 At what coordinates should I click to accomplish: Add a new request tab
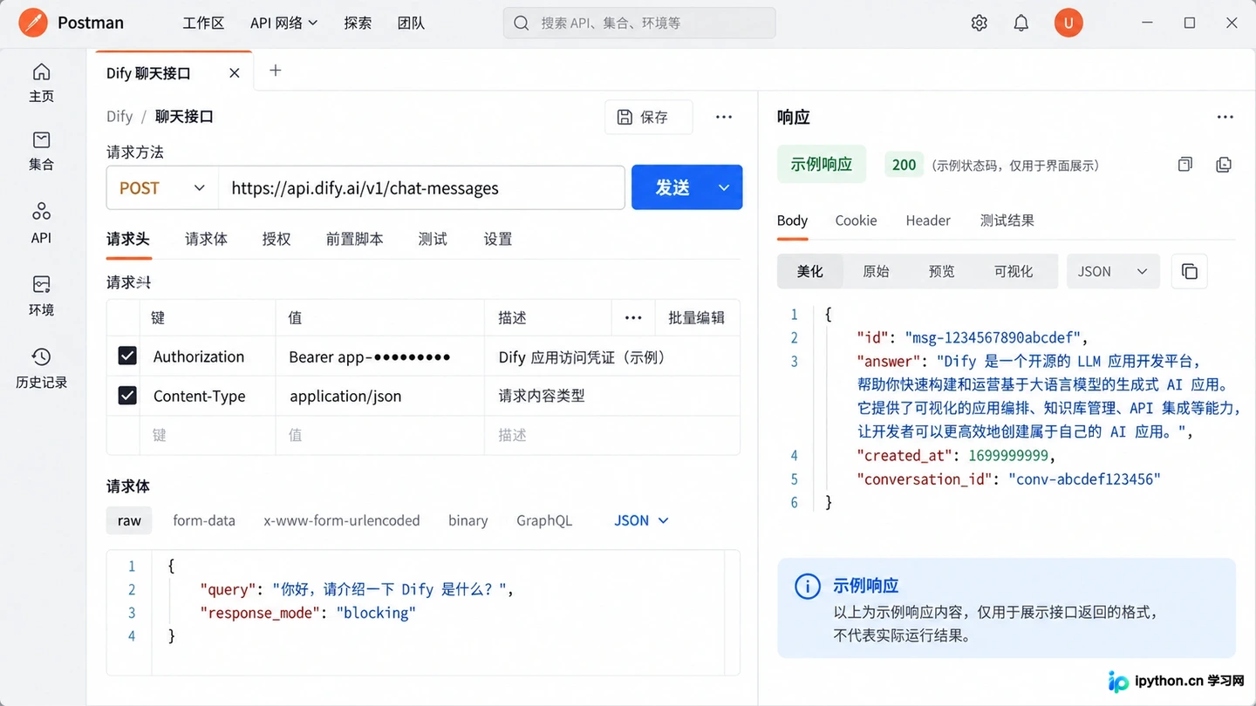coord(275,71)
